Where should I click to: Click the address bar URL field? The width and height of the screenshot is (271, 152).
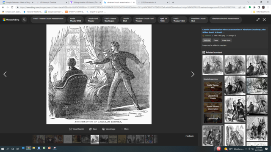pos(128,7)
